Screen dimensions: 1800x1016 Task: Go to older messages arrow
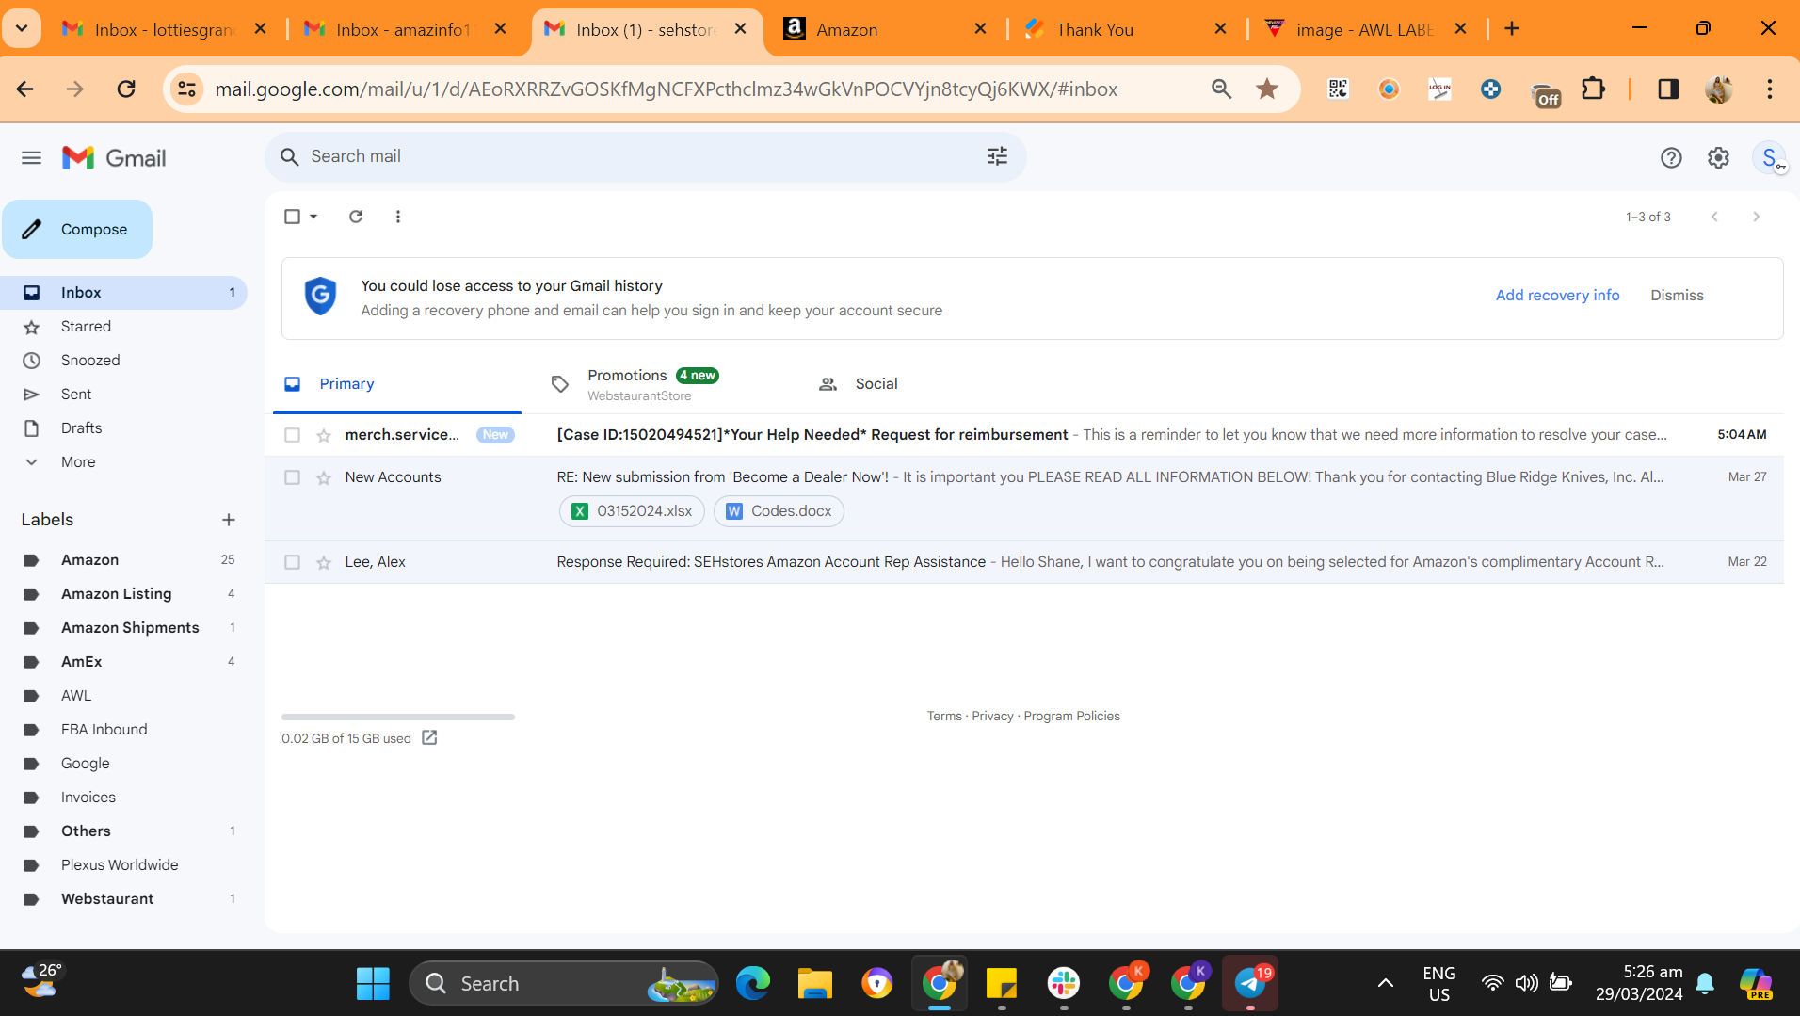click(x=1756, y=217)
